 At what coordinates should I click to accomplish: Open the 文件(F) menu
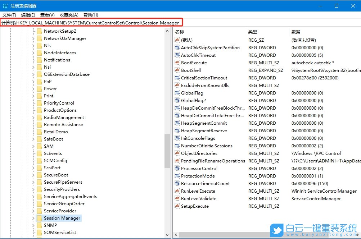[9, 15]
